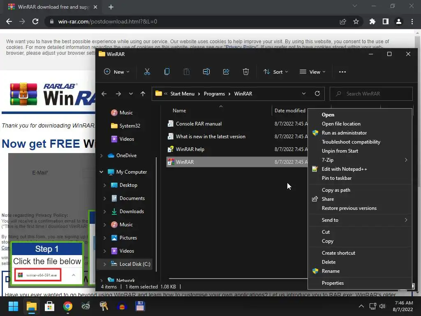Open the New dropdown in Explorer
The image size is (421, 316).
pos(116,72)
